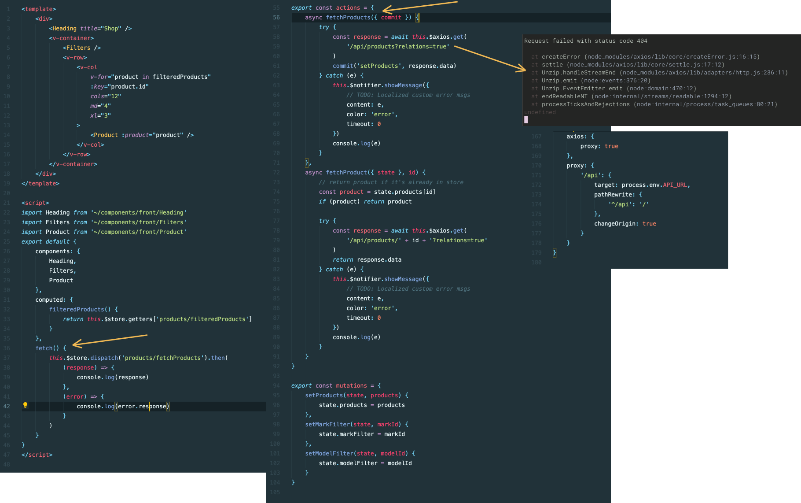This screenshot has width=801, height=503.
Task: Click the opening '<script>' tag
Action: 35,203
